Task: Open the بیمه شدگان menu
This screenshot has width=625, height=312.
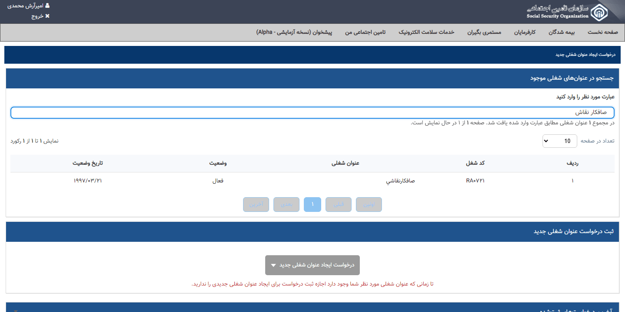Action: click(562, 32)
